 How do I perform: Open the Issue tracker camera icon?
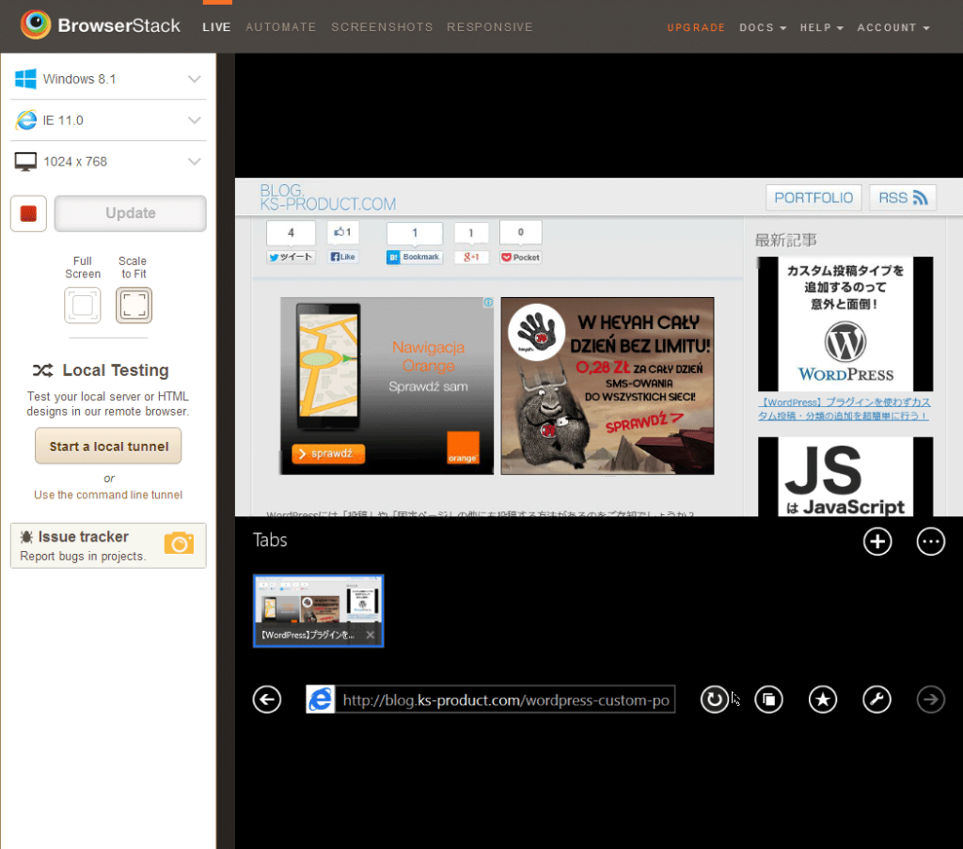[x=179, y=543]
